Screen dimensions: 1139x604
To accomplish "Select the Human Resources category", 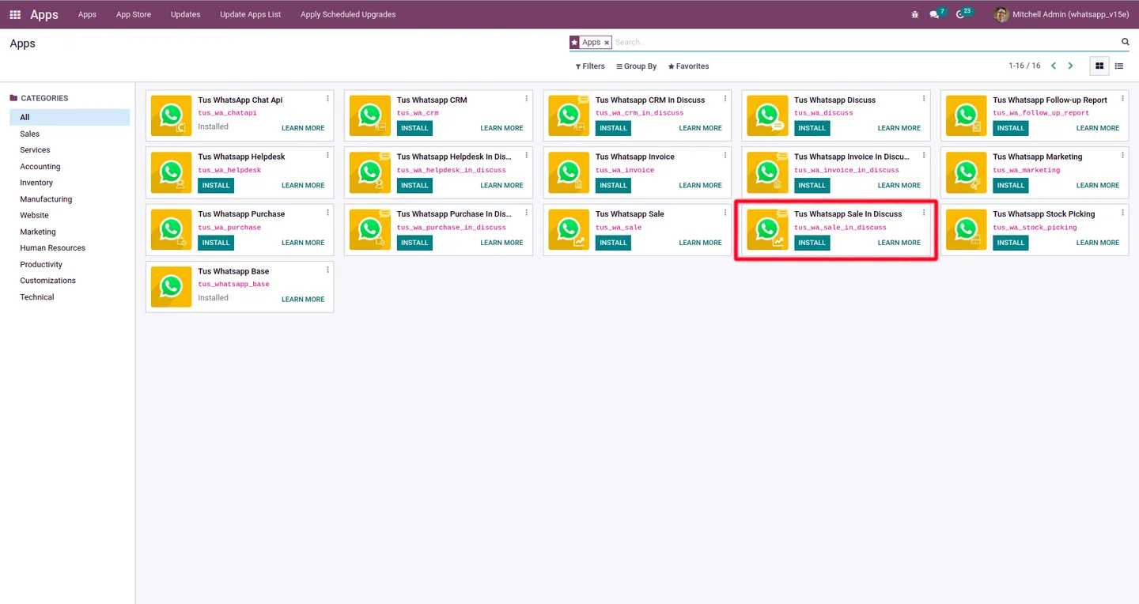I will click(70, 248).
